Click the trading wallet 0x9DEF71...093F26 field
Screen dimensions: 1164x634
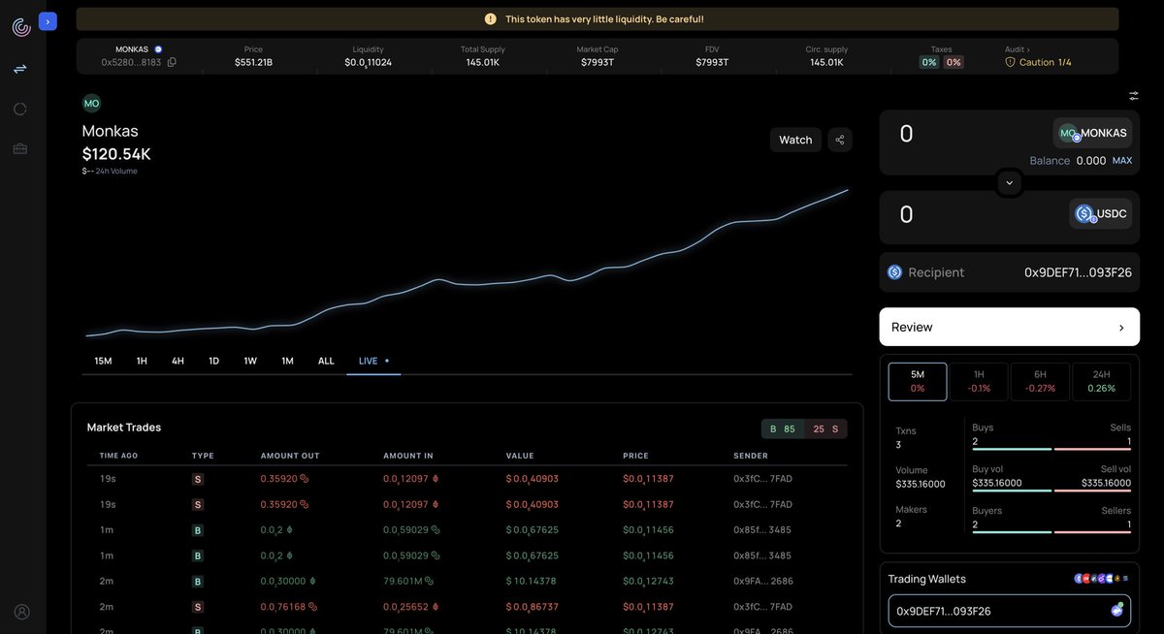(x=1009, y=611)
